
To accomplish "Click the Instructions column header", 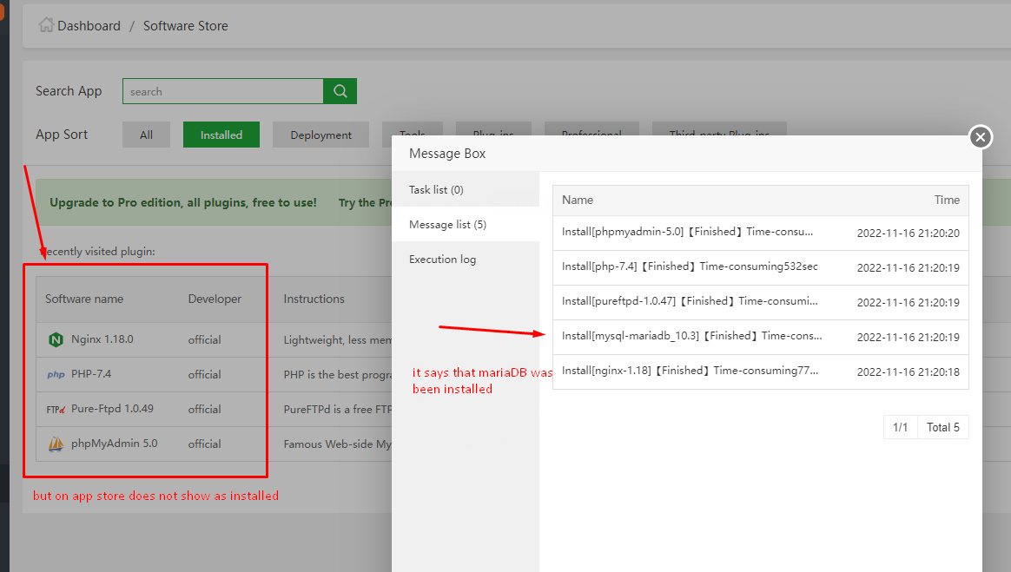I will [314, 299].
